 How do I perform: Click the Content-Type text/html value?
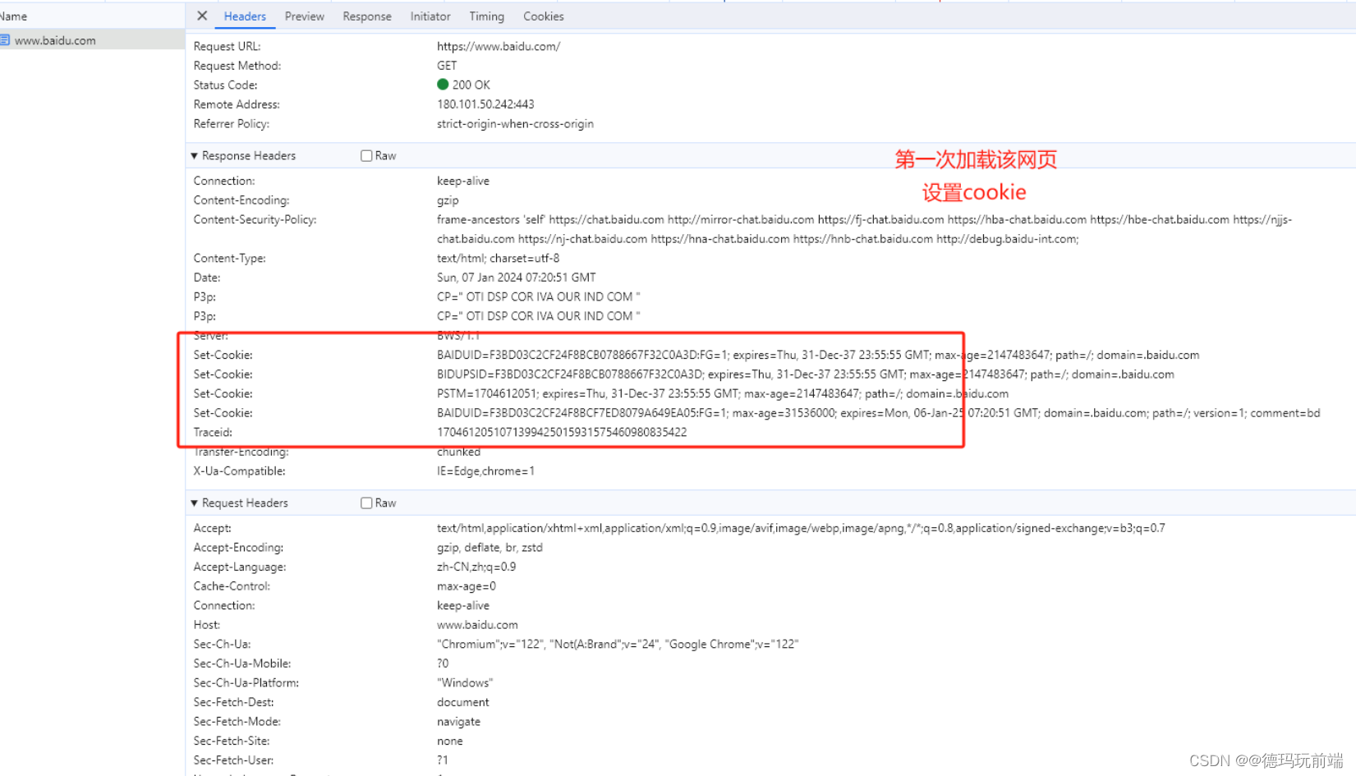498,259
